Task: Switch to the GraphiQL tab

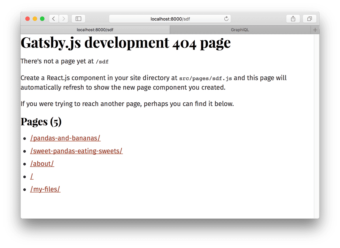Action: 240,30
